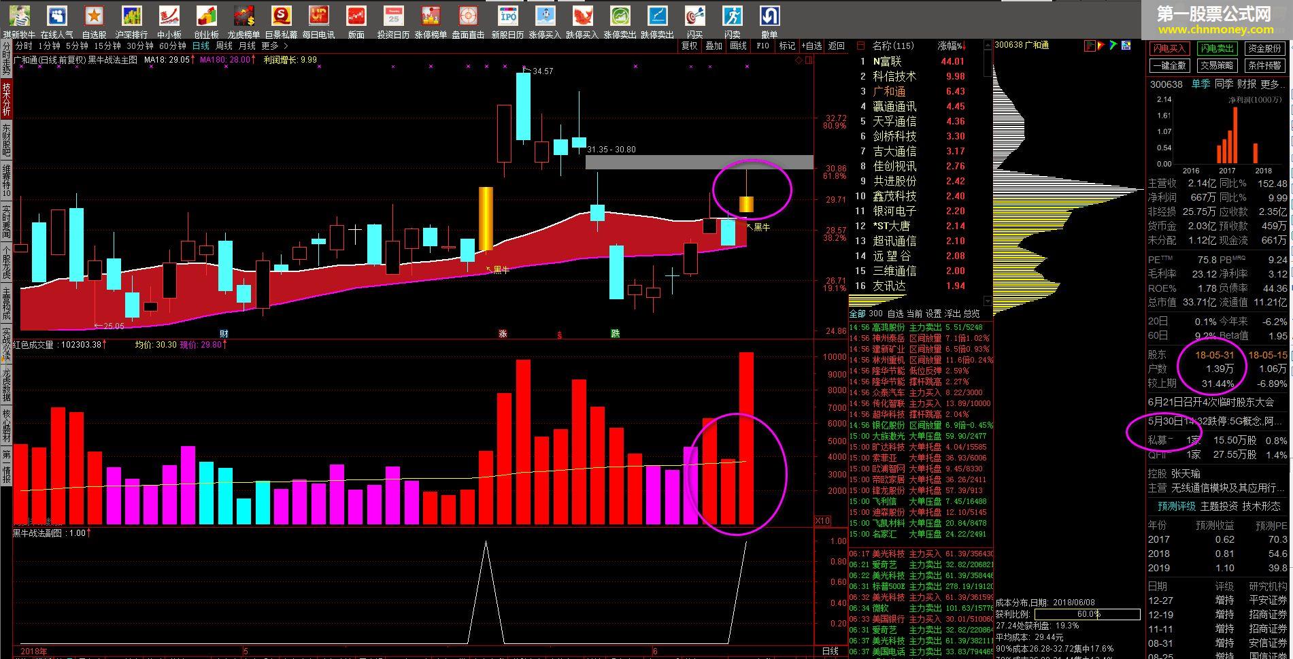Click the 闪电买入 button

tap(1169, 48)
